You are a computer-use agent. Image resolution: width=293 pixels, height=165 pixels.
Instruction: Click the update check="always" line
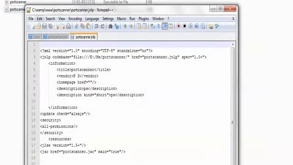[65, 114]
